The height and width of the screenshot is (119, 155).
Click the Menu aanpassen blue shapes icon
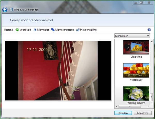53,30
